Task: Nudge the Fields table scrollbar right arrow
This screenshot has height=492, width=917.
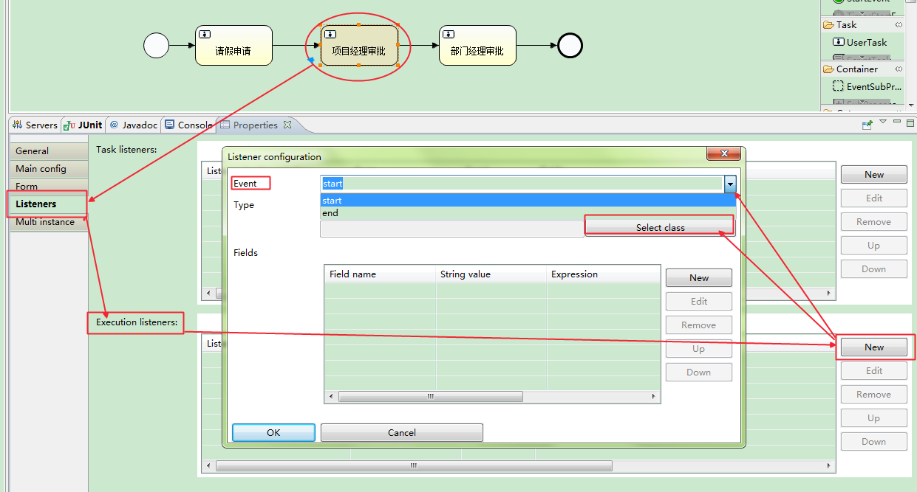Action: (653, 396)
